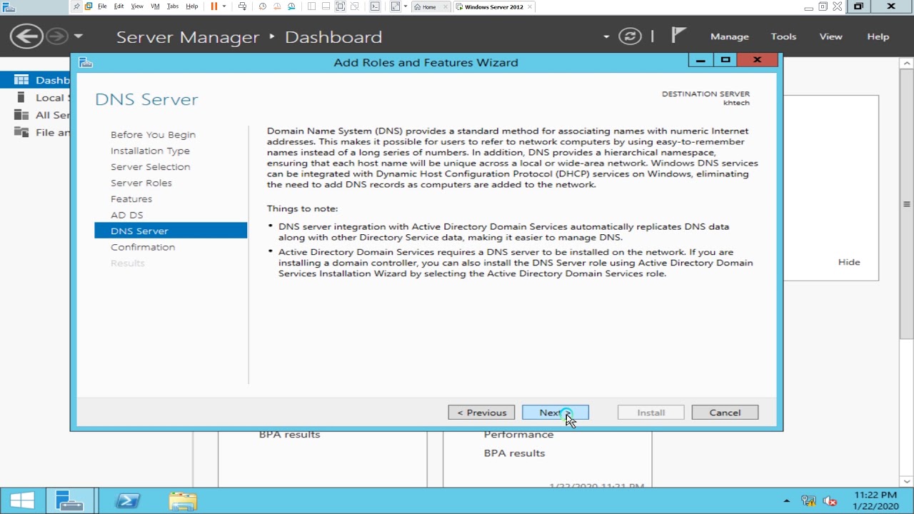Cancel the Add Roles and Features Wizard
Screen dimensions: 914x514
tap(725, 413)
